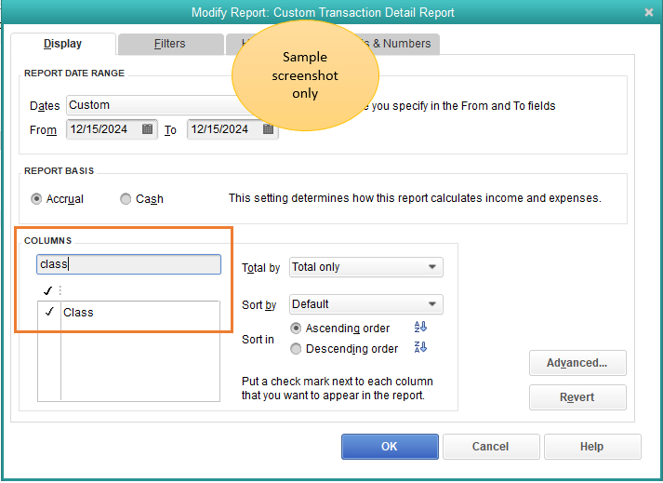This screenshot has width=663, height=483.
Task: Choose Ascending order sort option
Action: point(297,329)
